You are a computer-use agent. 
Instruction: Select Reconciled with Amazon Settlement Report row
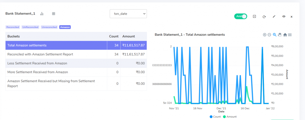[76, 54]
